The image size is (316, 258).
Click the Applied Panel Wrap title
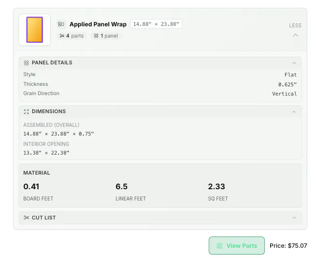tap(98, 24)
